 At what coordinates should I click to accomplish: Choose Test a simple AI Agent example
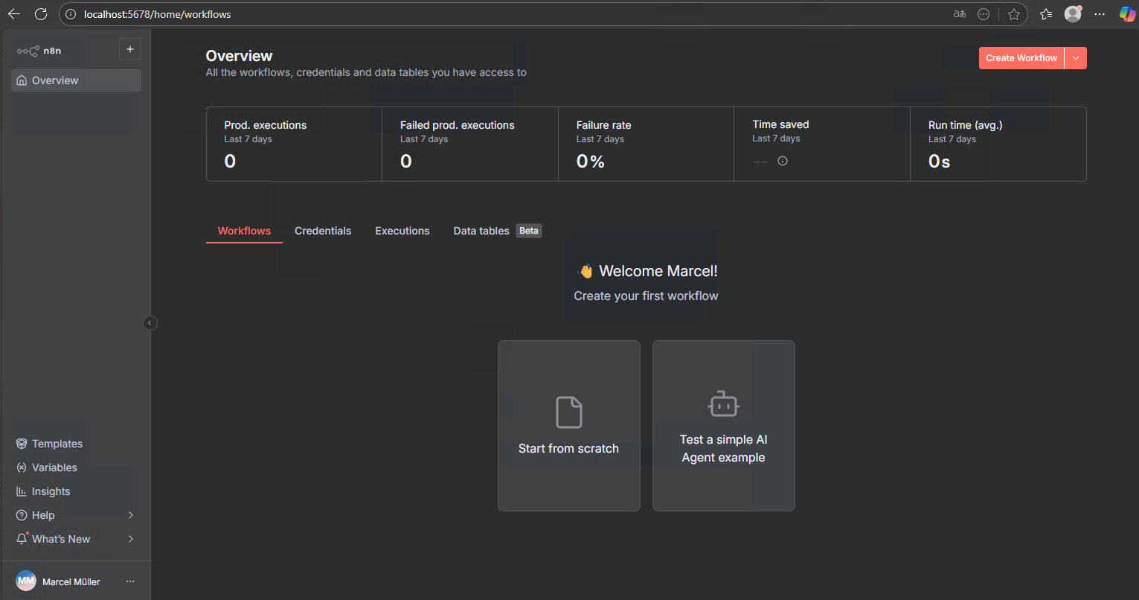tap(723, 426)
